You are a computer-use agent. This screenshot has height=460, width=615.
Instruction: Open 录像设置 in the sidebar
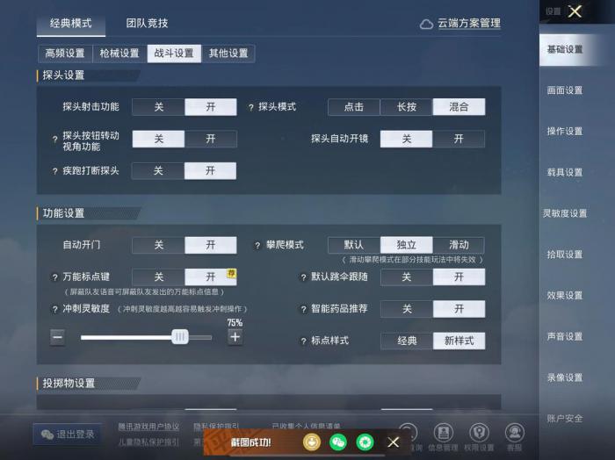click(565, 377)
